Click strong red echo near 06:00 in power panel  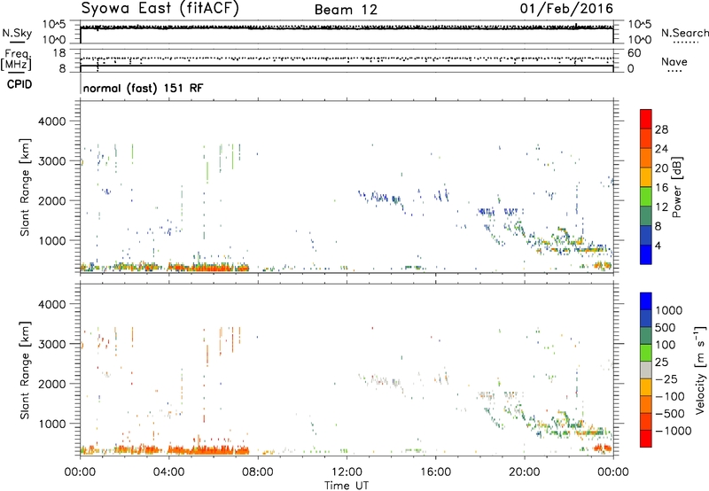click(213, 268)
